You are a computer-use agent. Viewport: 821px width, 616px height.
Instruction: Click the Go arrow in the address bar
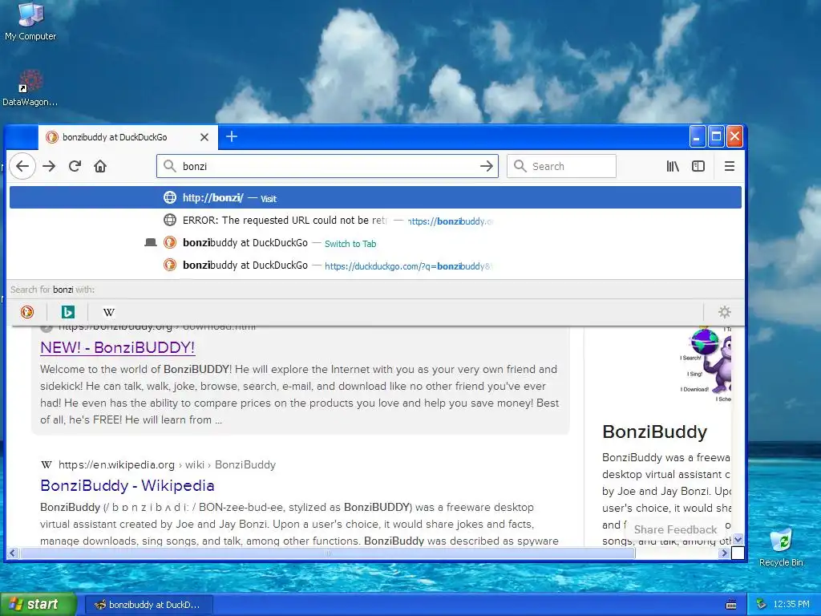coord(487,167)
